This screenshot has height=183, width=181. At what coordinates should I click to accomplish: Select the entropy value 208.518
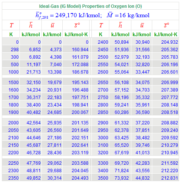click(x=170, y=112)
